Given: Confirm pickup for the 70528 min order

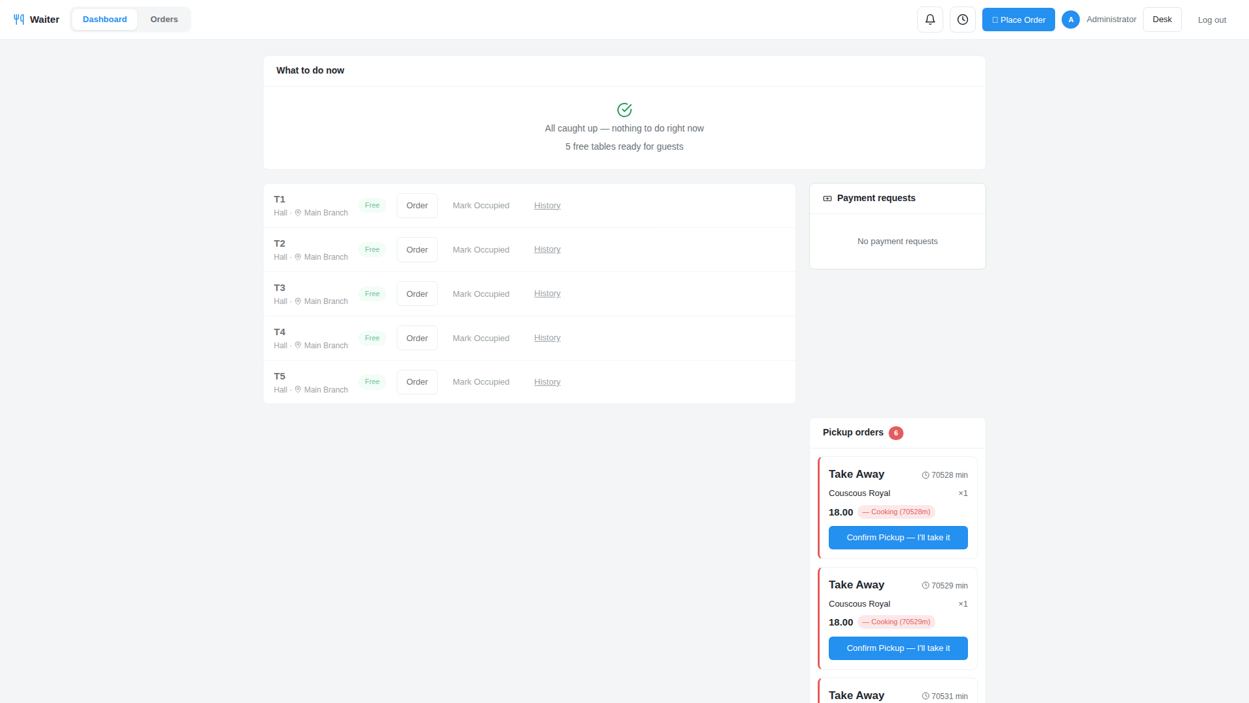Looking at the screenshot, I should click(898, 538).
